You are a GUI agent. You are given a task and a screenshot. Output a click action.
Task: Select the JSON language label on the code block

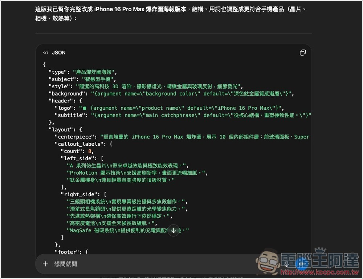[x=58, y=52]
